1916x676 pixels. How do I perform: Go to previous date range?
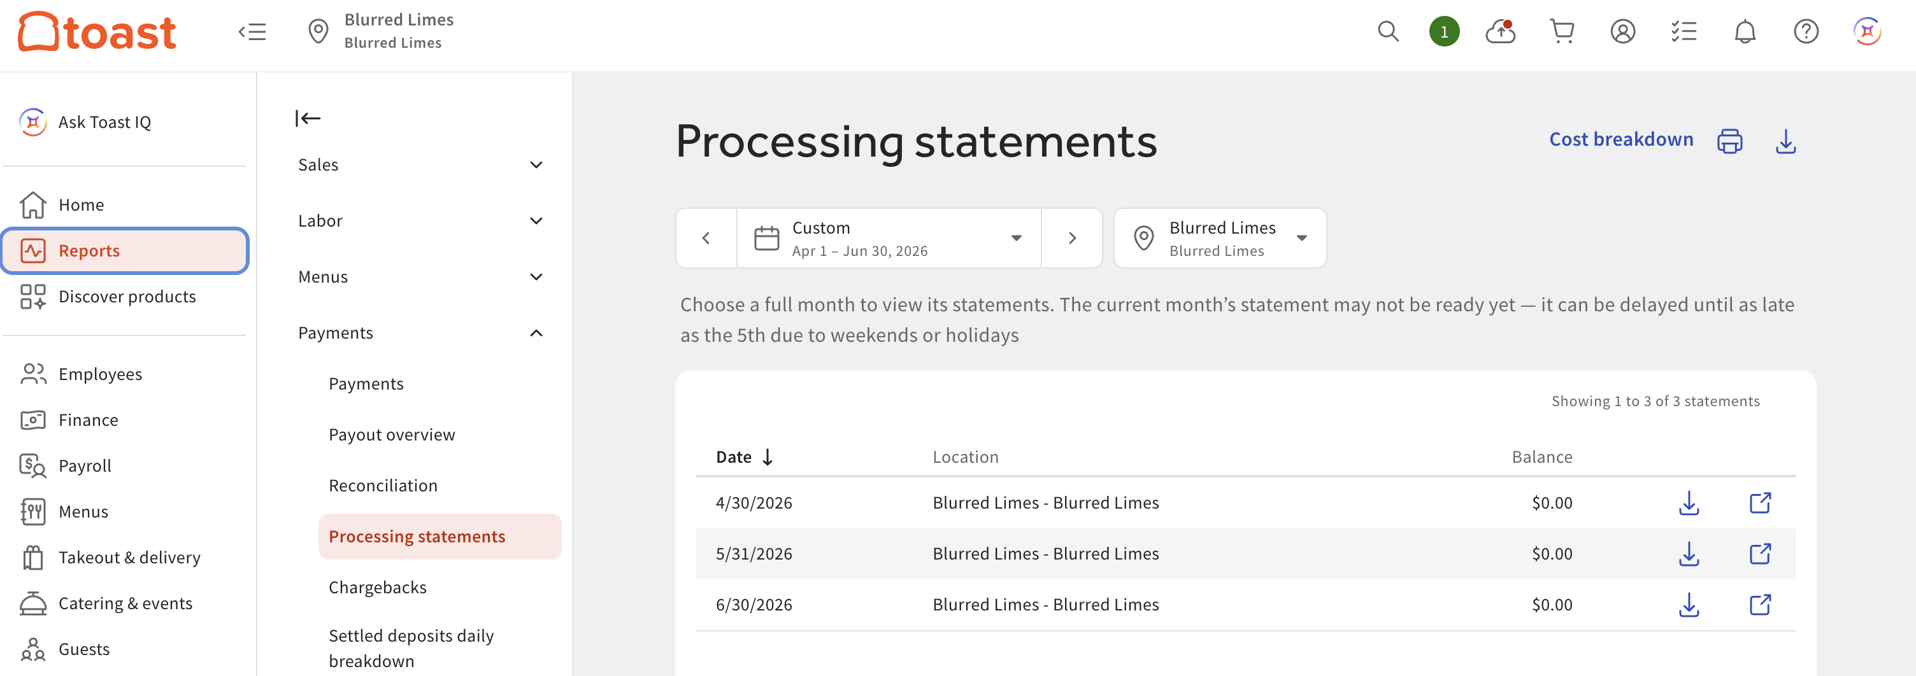[706, 238]
